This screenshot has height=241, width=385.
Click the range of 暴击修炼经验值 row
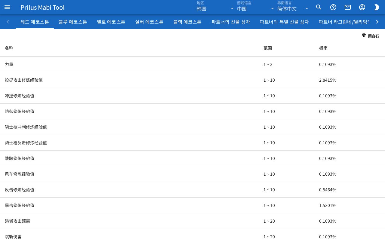click(269, 205)
